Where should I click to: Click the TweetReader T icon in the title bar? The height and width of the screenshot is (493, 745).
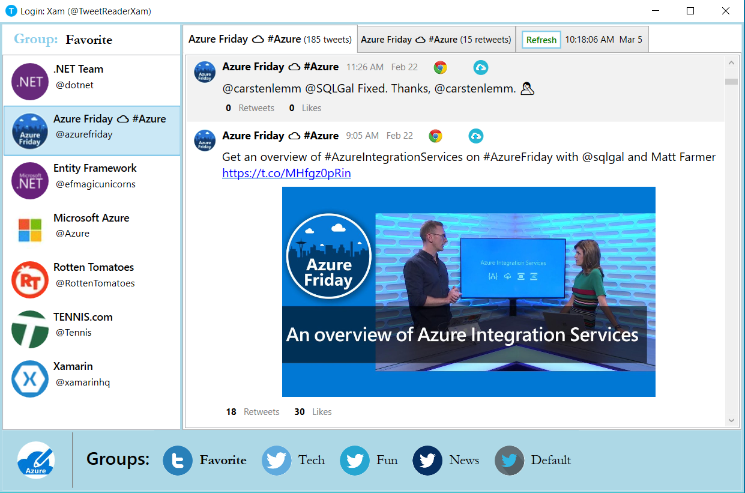11,11
